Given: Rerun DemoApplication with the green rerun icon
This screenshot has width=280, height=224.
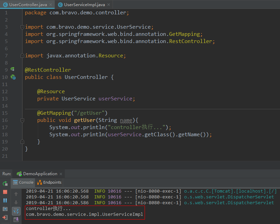Looking at the screenshot, I should pos(5,183).
